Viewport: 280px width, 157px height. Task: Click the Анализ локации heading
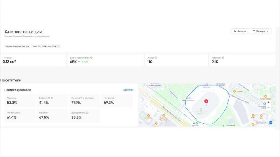[24, 32]
